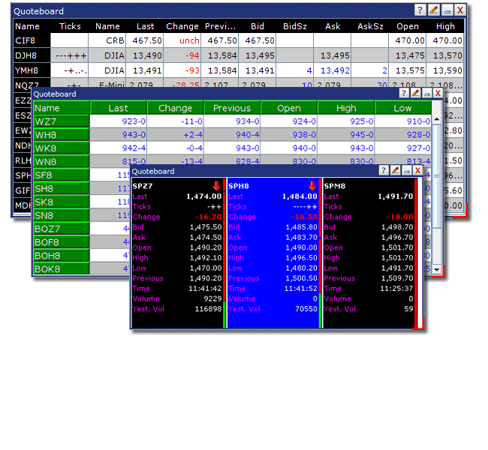Click SPM8 last price 1,491.70
This screenshot has width=488, height=450.
click(395, 196)
